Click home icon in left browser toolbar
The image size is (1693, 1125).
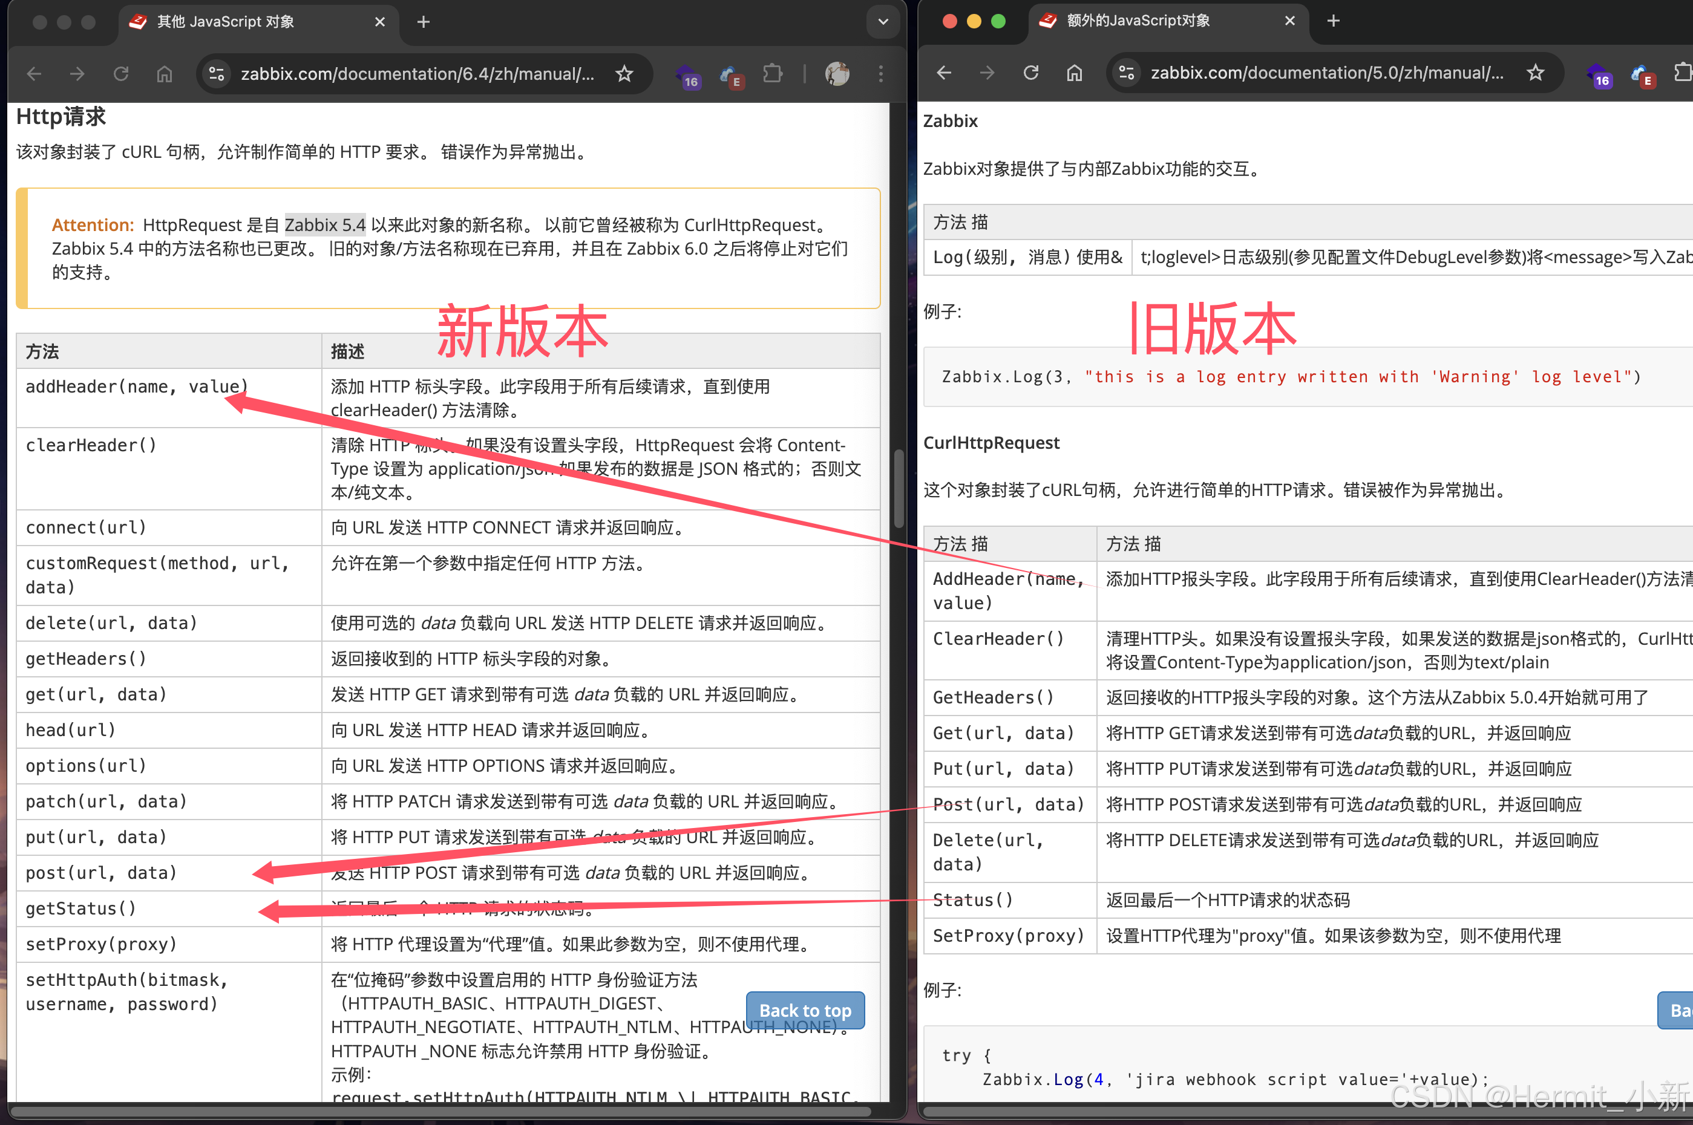pyautogui.click(x=165, y=74)
